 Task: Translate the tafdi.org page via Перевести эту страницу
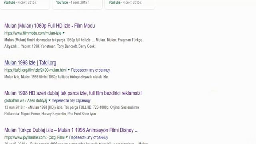pos(90,70)
